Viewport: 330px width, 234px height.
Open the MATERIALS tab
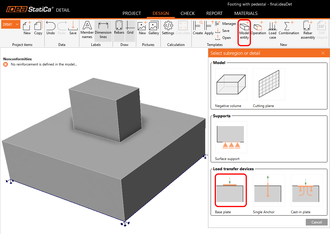(246, 13)
